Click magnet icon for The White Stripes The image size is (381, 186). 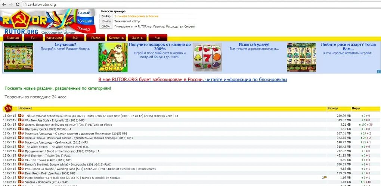[22, 146]
